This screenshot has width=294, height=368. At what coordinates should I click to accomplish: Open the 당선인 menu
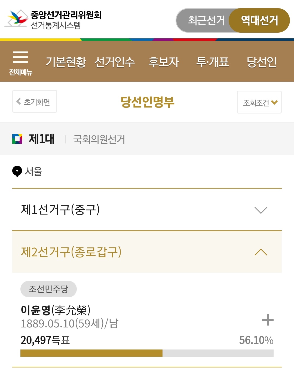tap(262, 62)
